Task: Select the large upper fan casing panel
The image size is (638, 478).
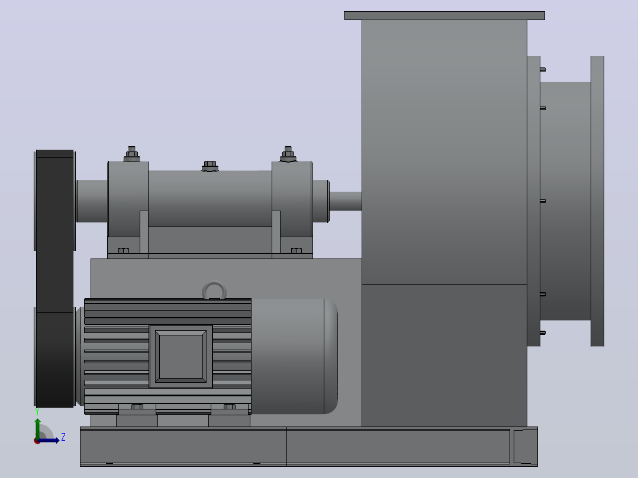Action: pos(444,151)
